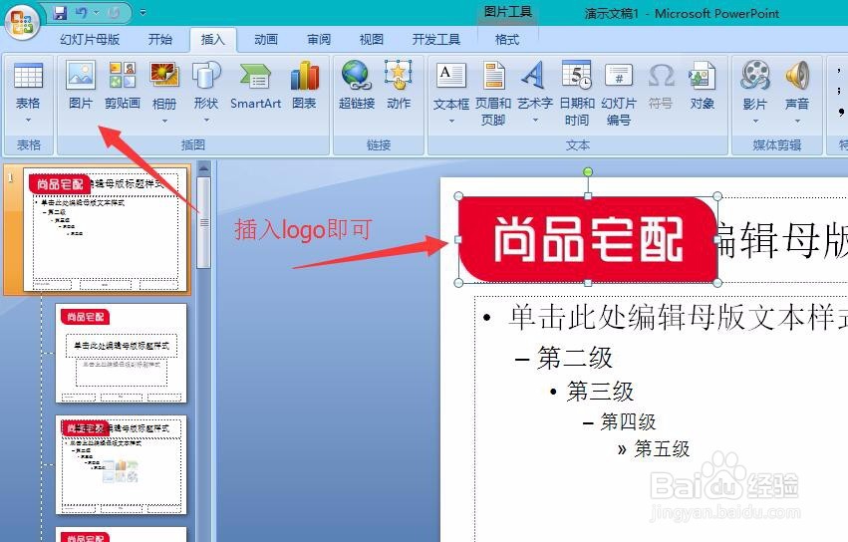This screenshot has width=848, height=542.
Task: Expand the sound (声音) dropdown arrow
Action: click(797, 121)
